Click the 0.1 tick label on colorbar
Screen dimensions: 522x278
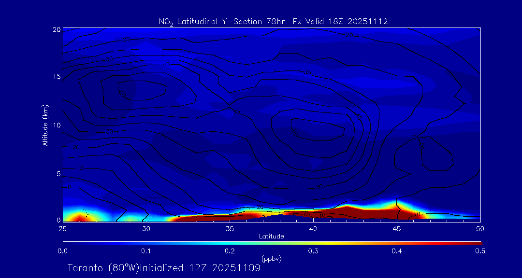click(x=146, y=251)
